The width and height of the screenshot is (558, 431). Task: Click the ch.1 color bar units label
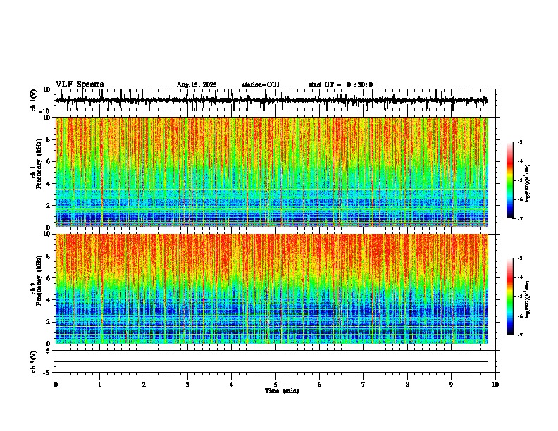pyautogui.click(x=528, y=184)
